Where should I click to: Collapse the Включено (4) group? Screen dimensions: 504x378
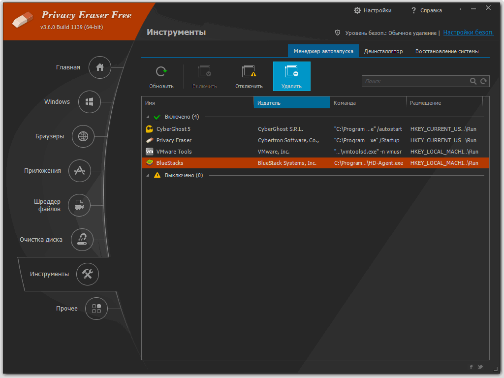click(148, 117)
